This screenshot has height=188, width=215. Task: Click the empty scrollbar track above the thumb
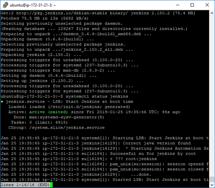[x=212, y=96]
